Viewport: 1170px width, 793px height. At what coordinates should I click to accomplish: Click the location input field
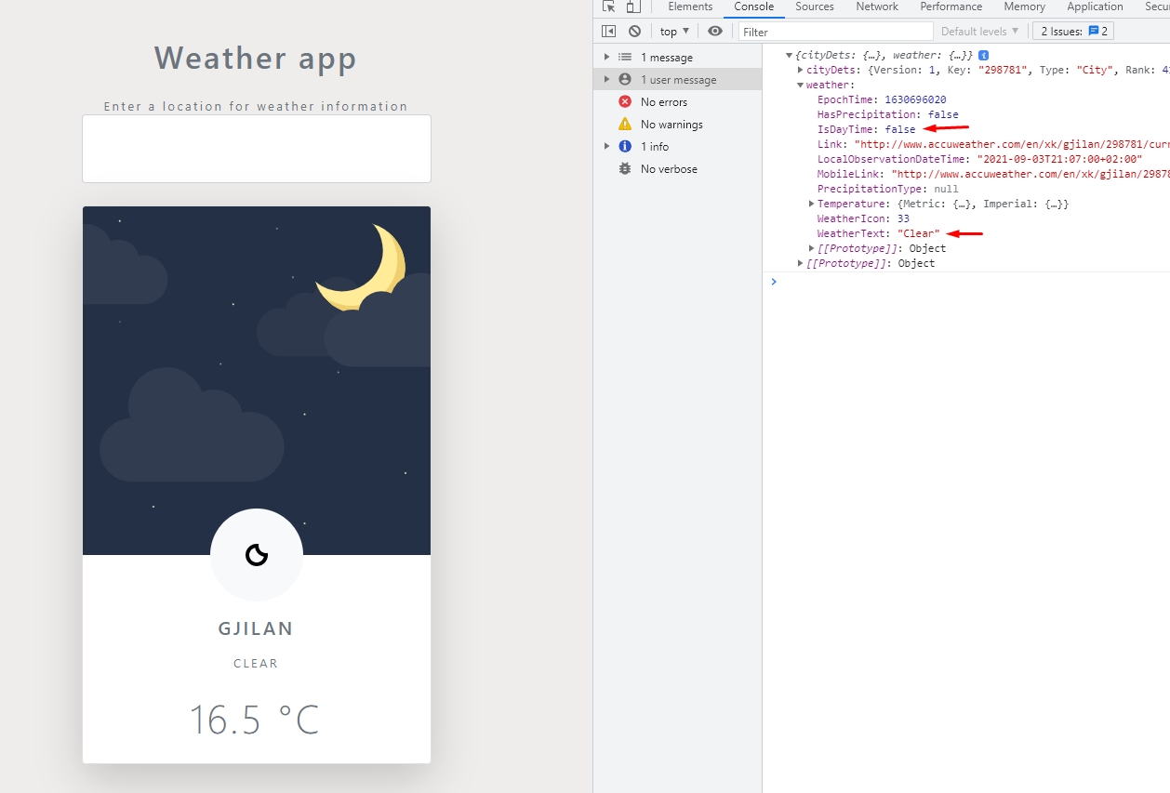click(256, 149)
